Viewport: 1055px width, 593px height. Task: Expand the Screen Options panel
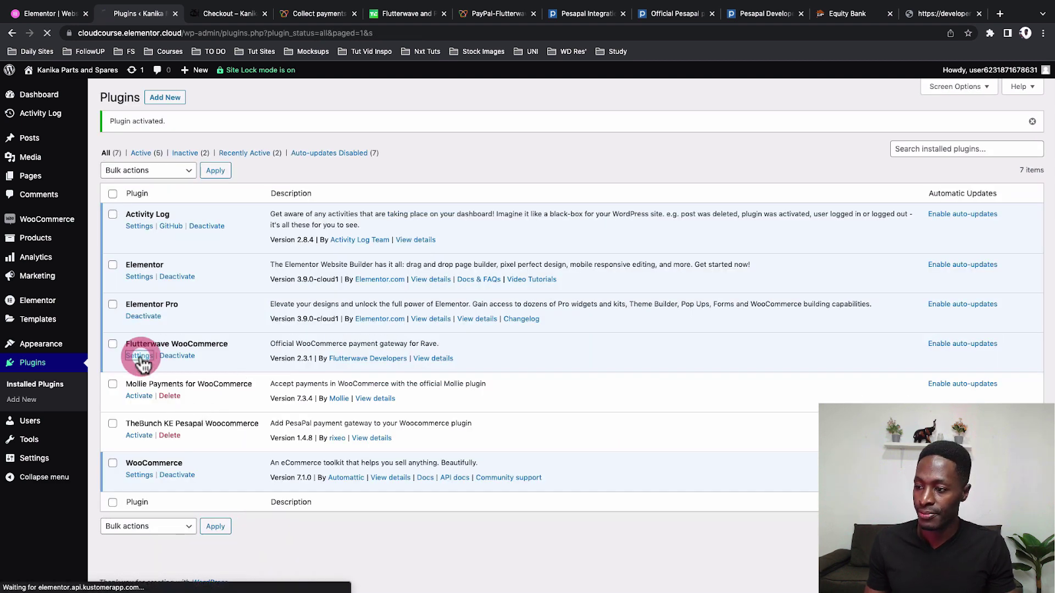coord(959,86)
